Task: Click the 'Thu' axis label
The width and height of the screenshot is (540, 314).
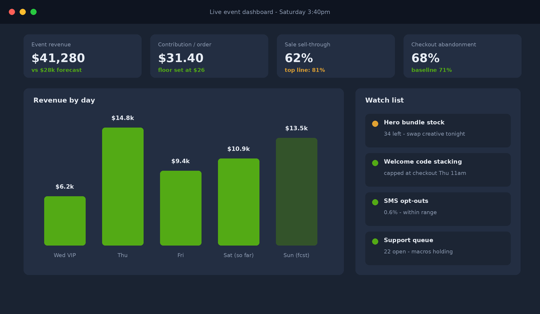Action: coord(123,255)
